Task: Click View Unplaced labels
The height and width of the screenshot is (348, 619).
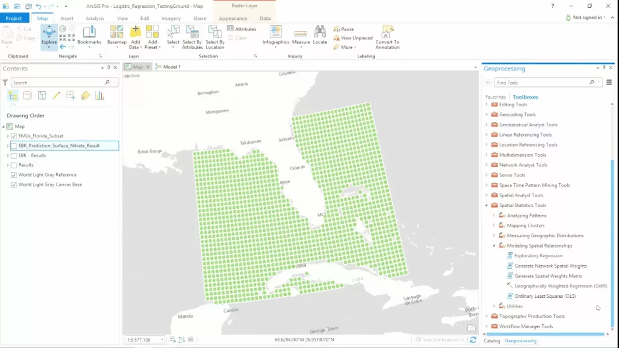Action: pos(353,38)
